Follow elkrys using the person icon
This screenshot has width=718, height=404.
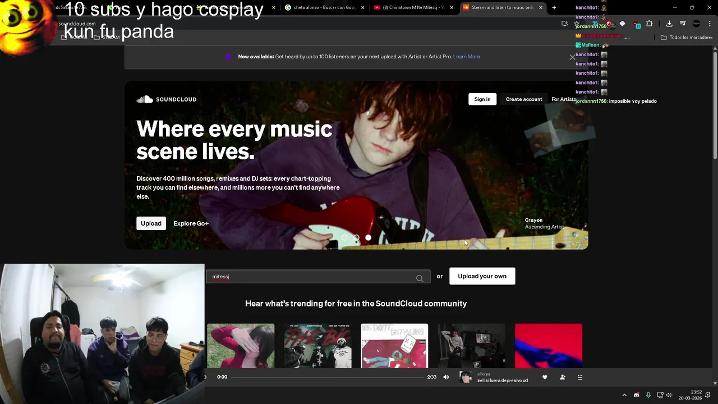[x=563, y=377]
